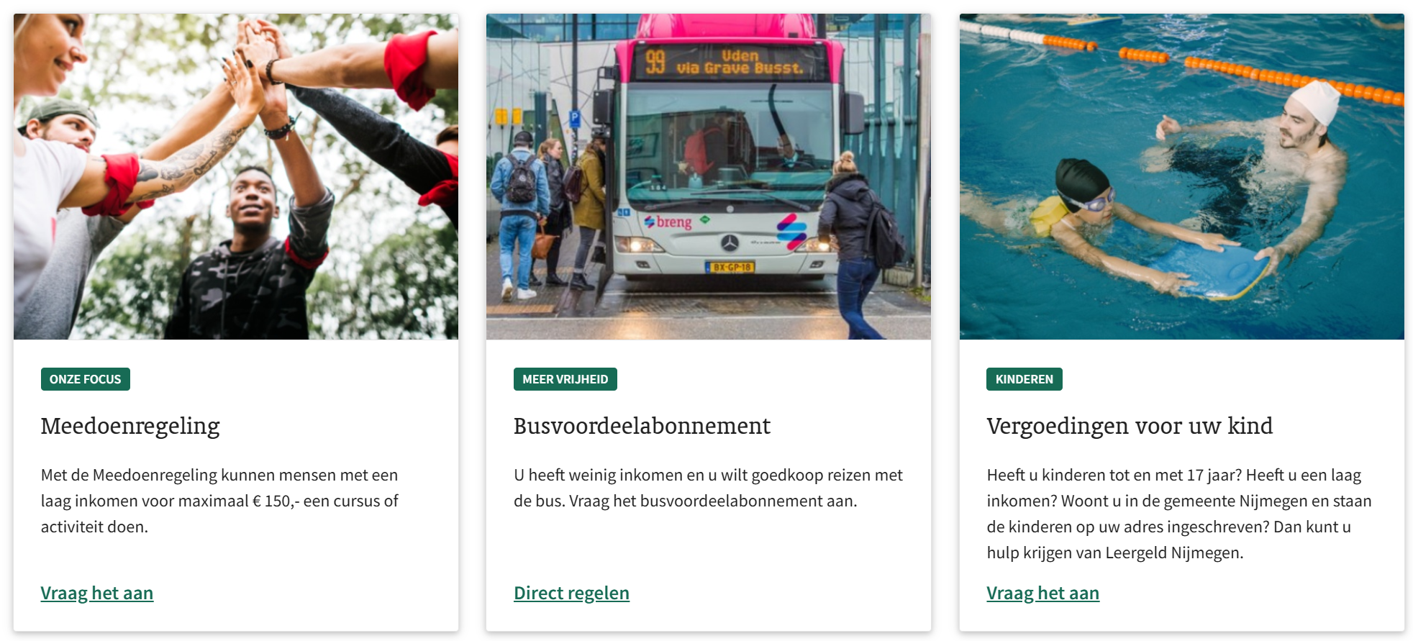Click the busvoordeelabonnement description paragraph
The image size is (1413, 641).
coord(708,488)
